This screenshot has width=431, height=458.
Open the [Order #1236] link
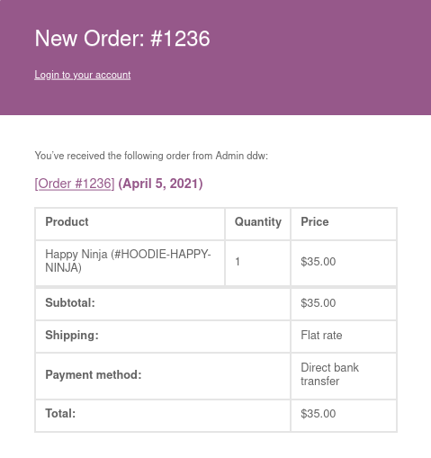coord(75,184)
